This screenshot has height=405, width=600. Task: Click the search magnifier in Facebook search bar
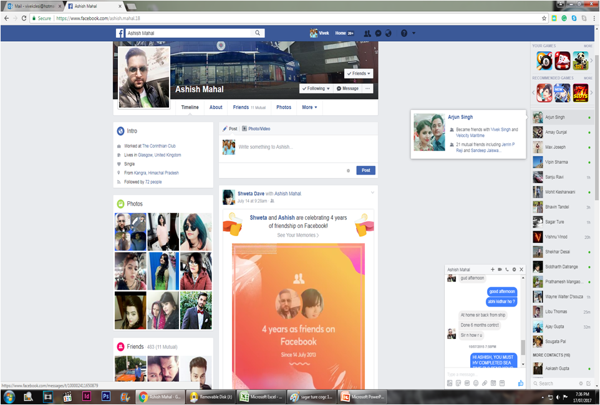(x=258, y=33)
